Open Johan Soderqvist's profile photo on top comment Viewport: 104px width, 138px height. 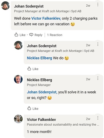pos(5,6)
